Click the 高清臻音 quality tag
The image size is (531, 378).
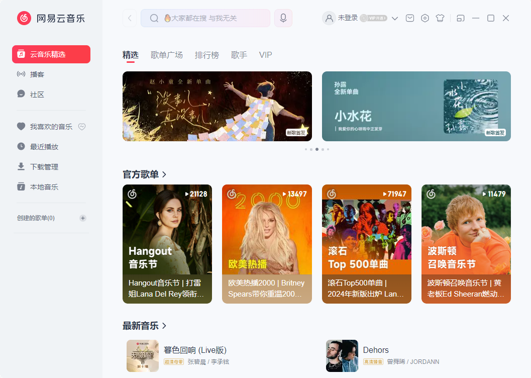coord(373,362)
